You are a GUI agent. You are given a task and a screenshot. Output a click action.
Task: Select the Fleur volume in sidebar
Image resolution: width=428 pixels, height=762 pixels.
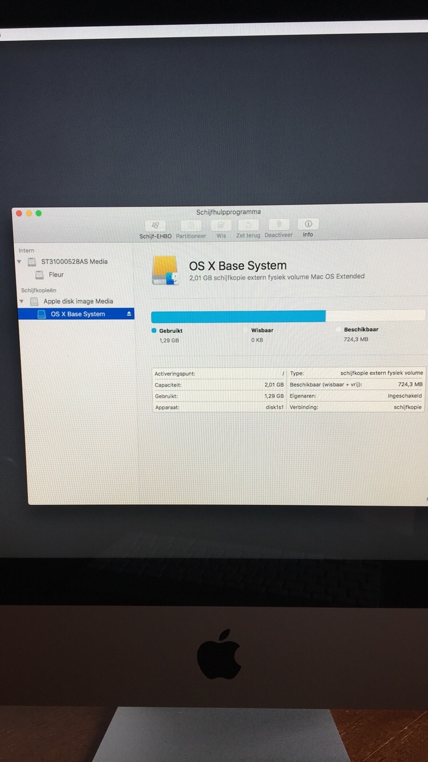coord(56,275)
